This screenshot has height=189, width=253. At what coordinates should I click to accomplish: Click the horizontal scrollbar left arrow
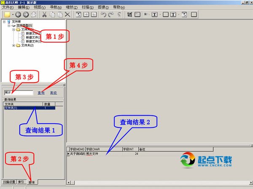tap(69, 183)
